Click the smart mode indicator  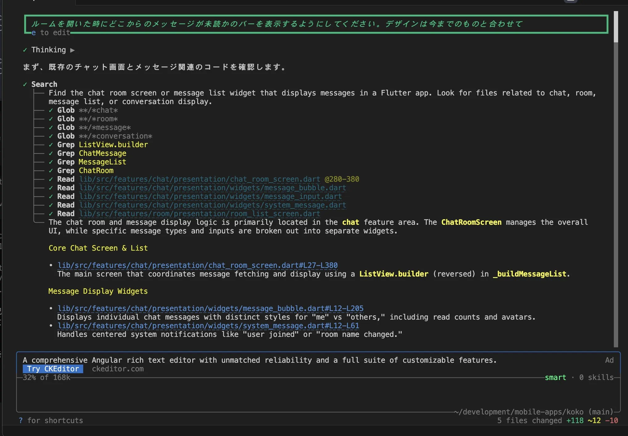coord(555,377)
